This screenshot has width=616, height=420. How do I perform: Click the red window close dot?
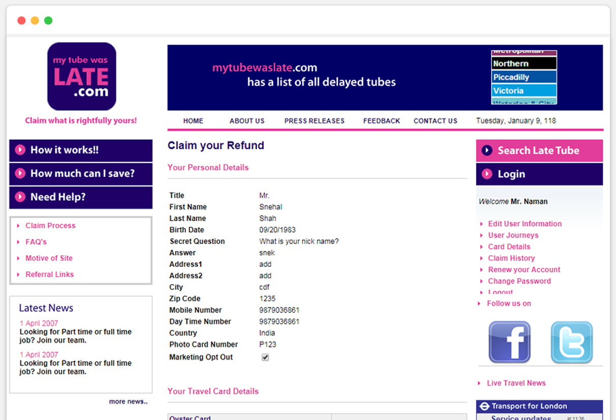tap(21, 21)
